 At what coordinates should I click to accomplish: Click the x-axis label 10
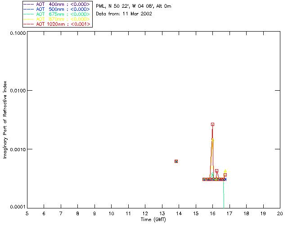point(111,214)
